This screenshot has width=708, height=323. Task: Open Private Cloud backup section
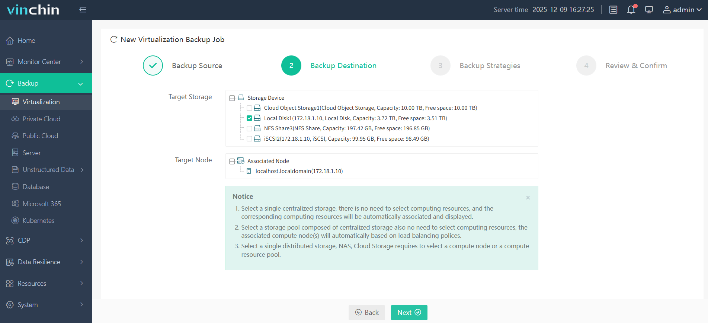pyautogui.click(x=41, y=119)
